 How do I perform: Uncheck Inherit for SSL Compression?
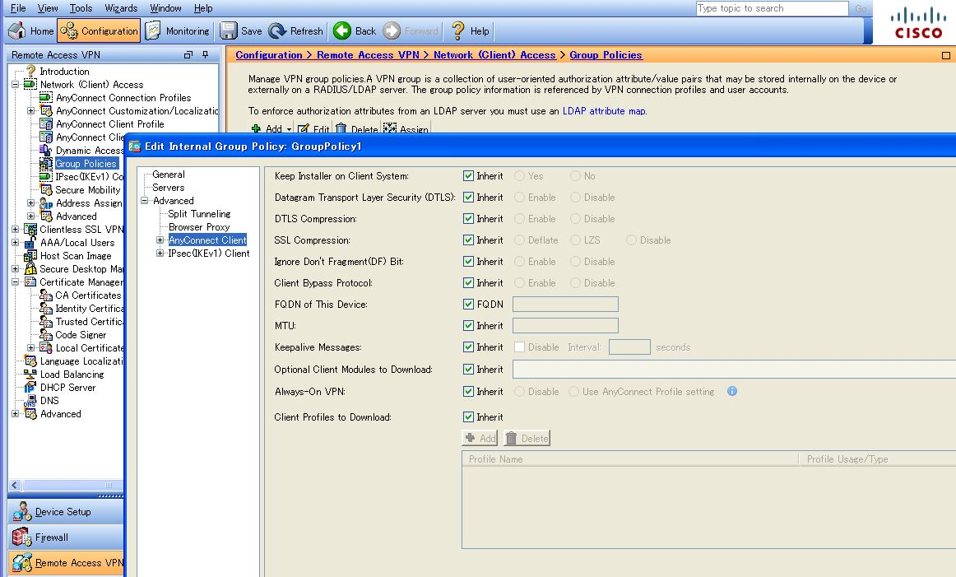(468, 240)
